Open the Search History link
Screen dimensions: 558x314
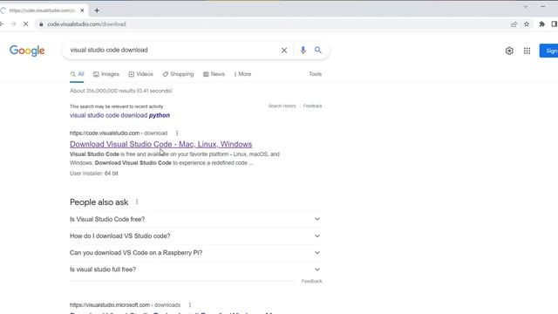pyautogui.click(x=282, y=106)
